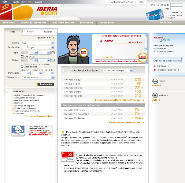Select the exact travel dates radio option
The width and height of the screenshot is (185, 183).
pyautogui.click(x=22, y=64)
